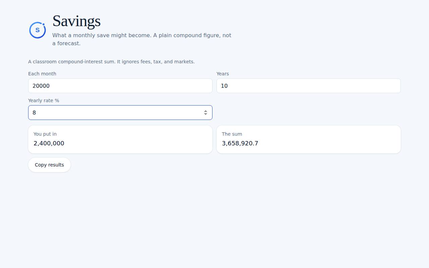Click the classroom compound-interest disclaimer text
Viewport: 429px width, 268px height.
coord(111,62)
